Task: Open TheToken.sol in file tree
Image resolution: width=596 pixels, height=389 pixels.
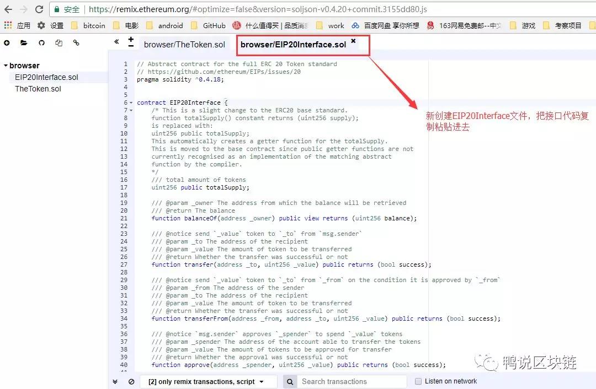Action: (38, 89)
